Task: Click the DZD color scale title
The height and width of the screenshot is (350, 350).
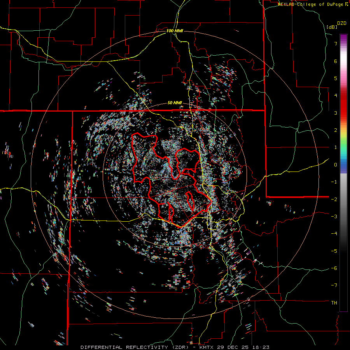Action: [342, 23]
